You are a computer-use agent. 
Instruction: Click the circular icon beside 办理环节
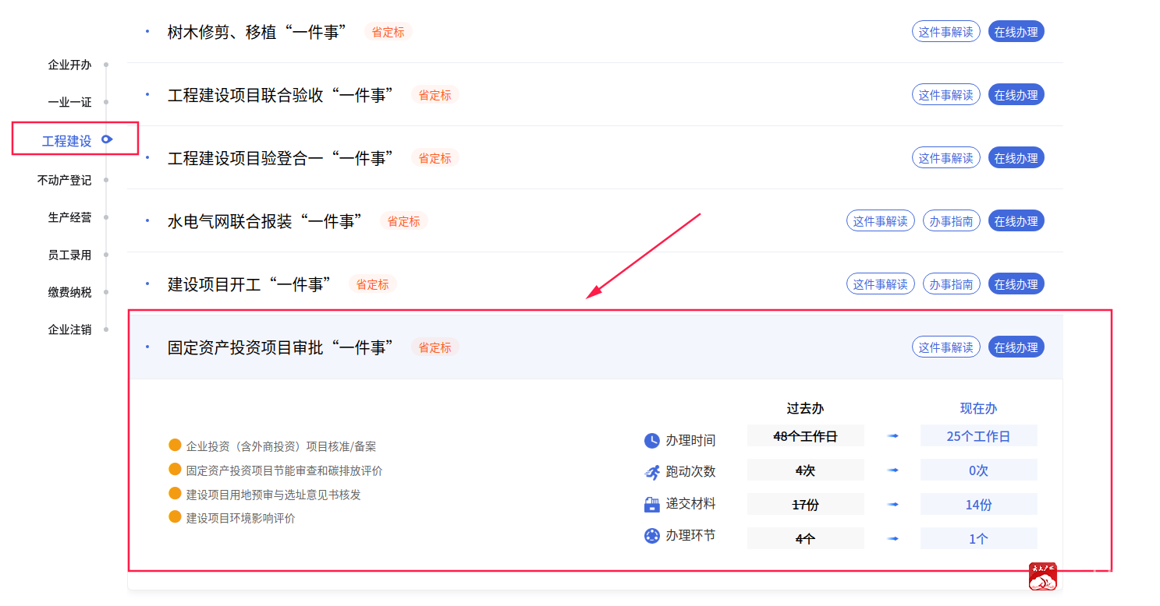coord(651,536)
